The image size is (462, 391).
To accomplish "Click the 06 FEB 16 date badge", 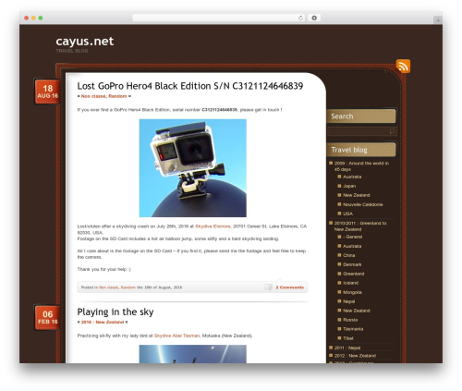I will pos(47,318).
